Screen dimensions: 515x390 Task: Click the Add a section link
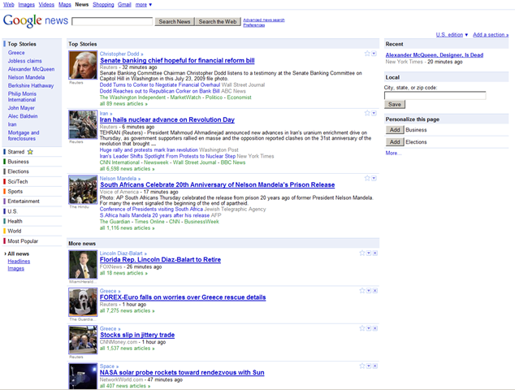tap(491, 34)
